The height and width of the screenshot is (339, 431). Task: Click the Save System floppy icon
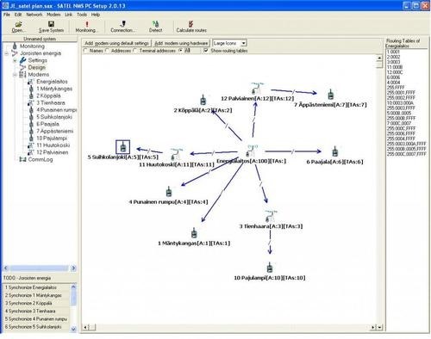coord(51,24)
